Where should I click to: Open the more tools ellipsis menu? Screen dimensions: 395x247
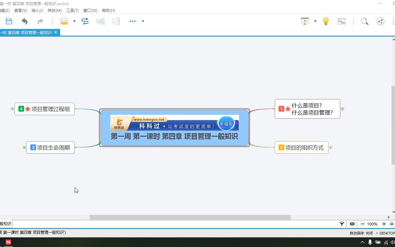click(132, 21)
